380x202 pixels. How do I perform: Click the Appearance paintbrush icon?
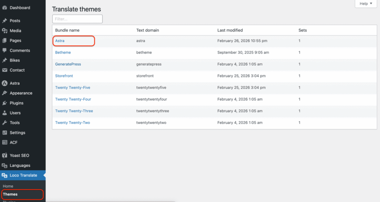pyautogui.click(x=5, y=93)
